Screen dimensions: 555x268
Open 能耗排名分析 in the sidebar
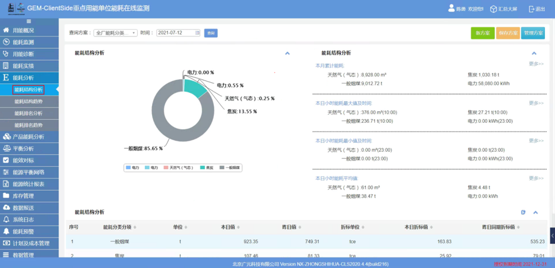[28, 113]
